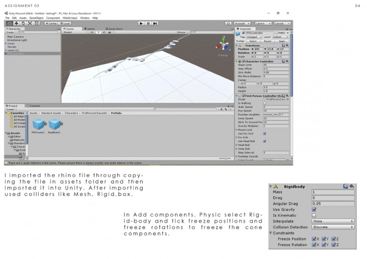Switch to the Game tab
This screenshot has width=367, height=259.
pos(90,29)
